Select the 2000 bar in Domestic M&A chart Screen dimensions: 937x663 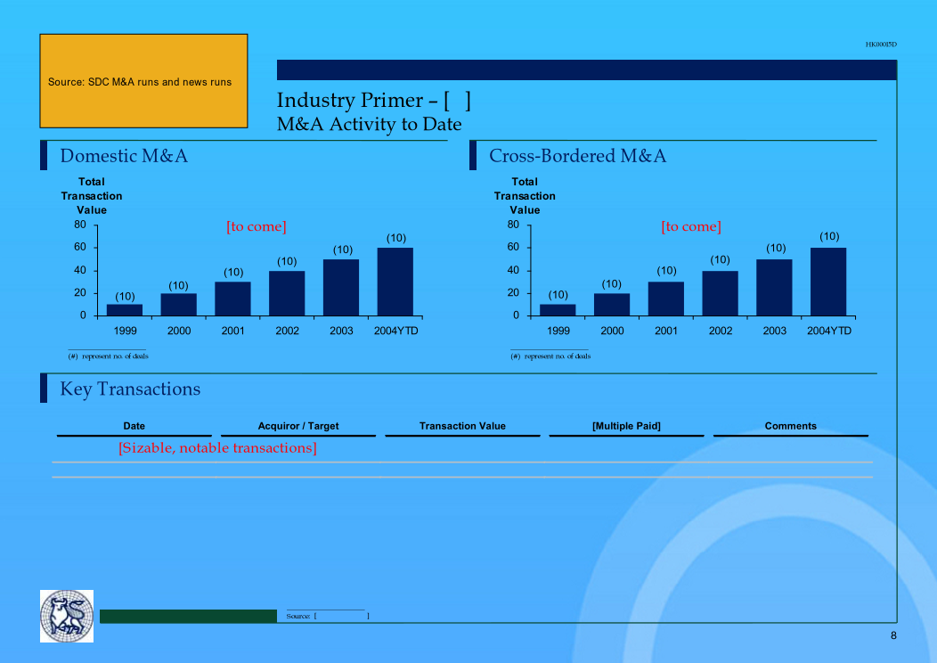(179, 304)
